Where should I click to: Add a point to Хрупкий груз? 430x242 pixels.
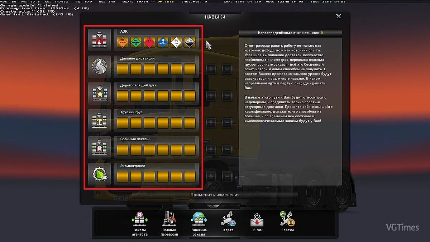tap(211, 123)
